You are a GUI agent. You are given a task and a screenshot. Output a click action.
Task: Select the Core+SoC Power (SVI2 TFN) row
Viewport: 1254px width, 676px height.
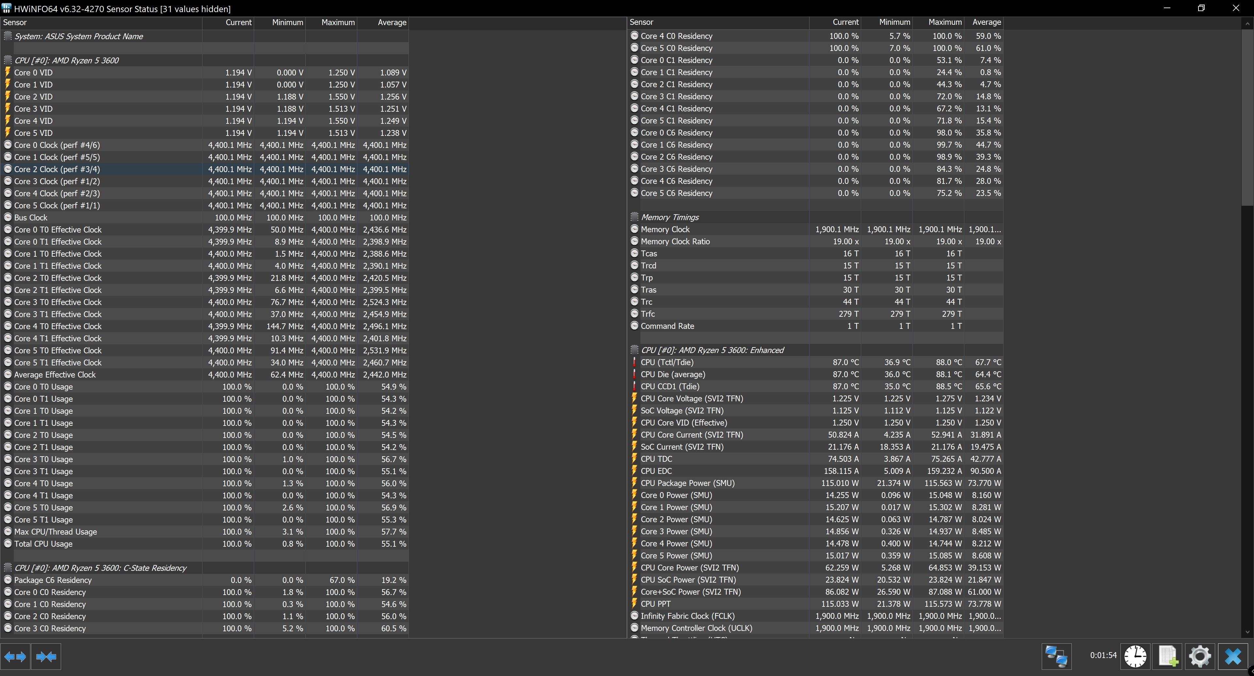click(815, 592)
